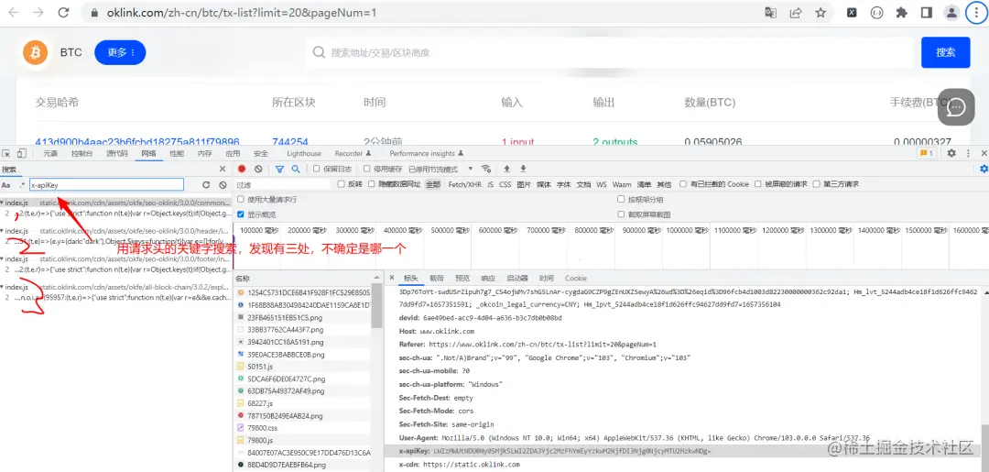Open the DevTools settings gear
Image resolution: width=989 pixels, height=472 pixels.
click(951, 153)
